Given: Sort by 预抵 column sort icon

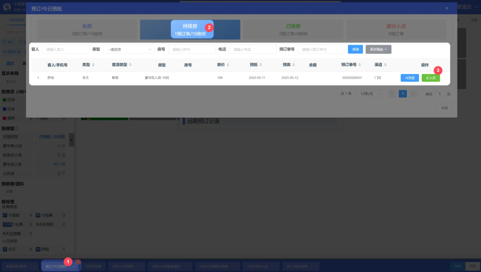Looking at the screenshot, I should point(261,65).
